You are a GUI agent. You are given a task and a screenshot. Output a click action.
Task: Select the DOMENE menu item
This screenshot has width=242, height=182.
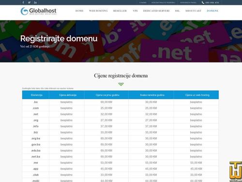coord(212,11)
